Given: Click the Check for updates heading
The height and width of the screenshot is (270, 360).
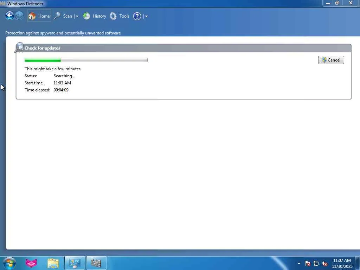Looking at the screenshot, I should [42, 48].
